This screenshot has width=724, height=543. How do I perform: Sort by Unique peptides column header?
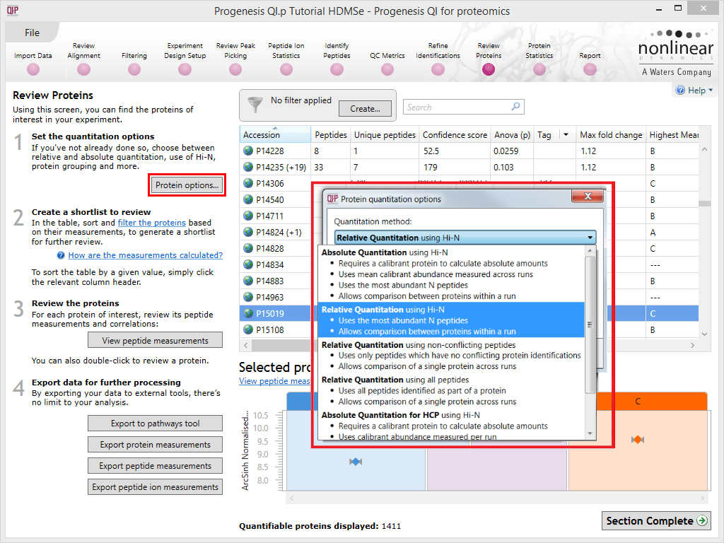coord(385,135)
